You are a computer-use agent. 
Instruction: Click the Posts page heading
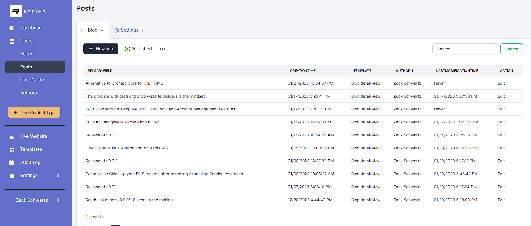coord(85,8)
